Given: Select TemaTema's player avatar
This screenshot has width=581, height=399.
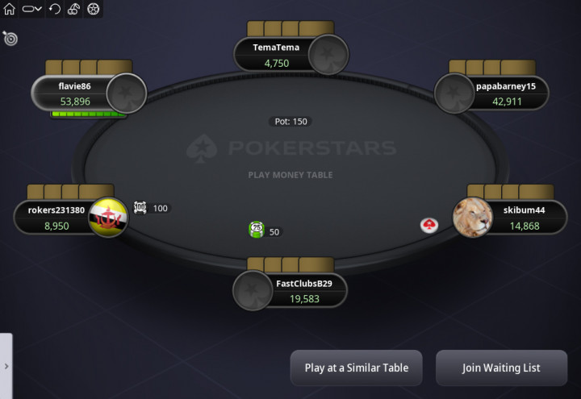Looking at the screenshot, I should point(328,55).
